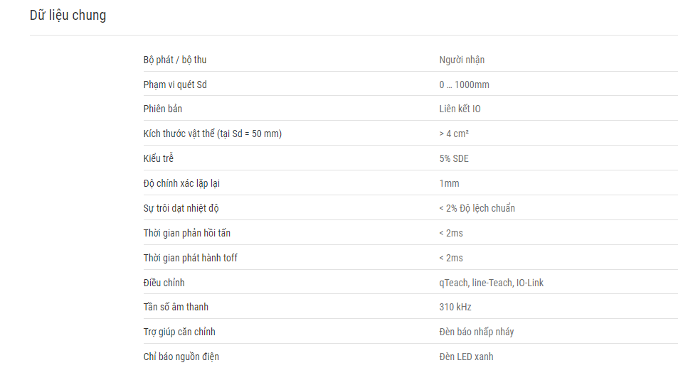
Task: Select the '< 2% Độ lệch chuẩn' value
Action: tap(477, 208)
